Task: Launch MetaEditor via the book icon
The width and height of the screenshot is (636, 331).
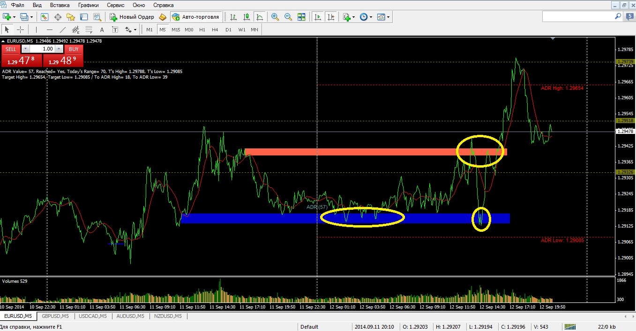Action: (163, 17)
